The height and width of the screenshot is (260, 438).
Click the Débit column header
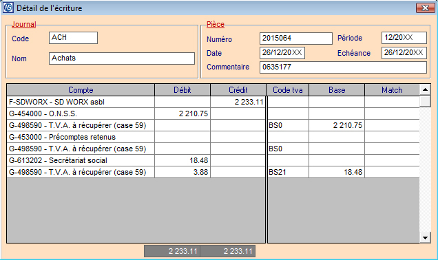tap(182, 90)
